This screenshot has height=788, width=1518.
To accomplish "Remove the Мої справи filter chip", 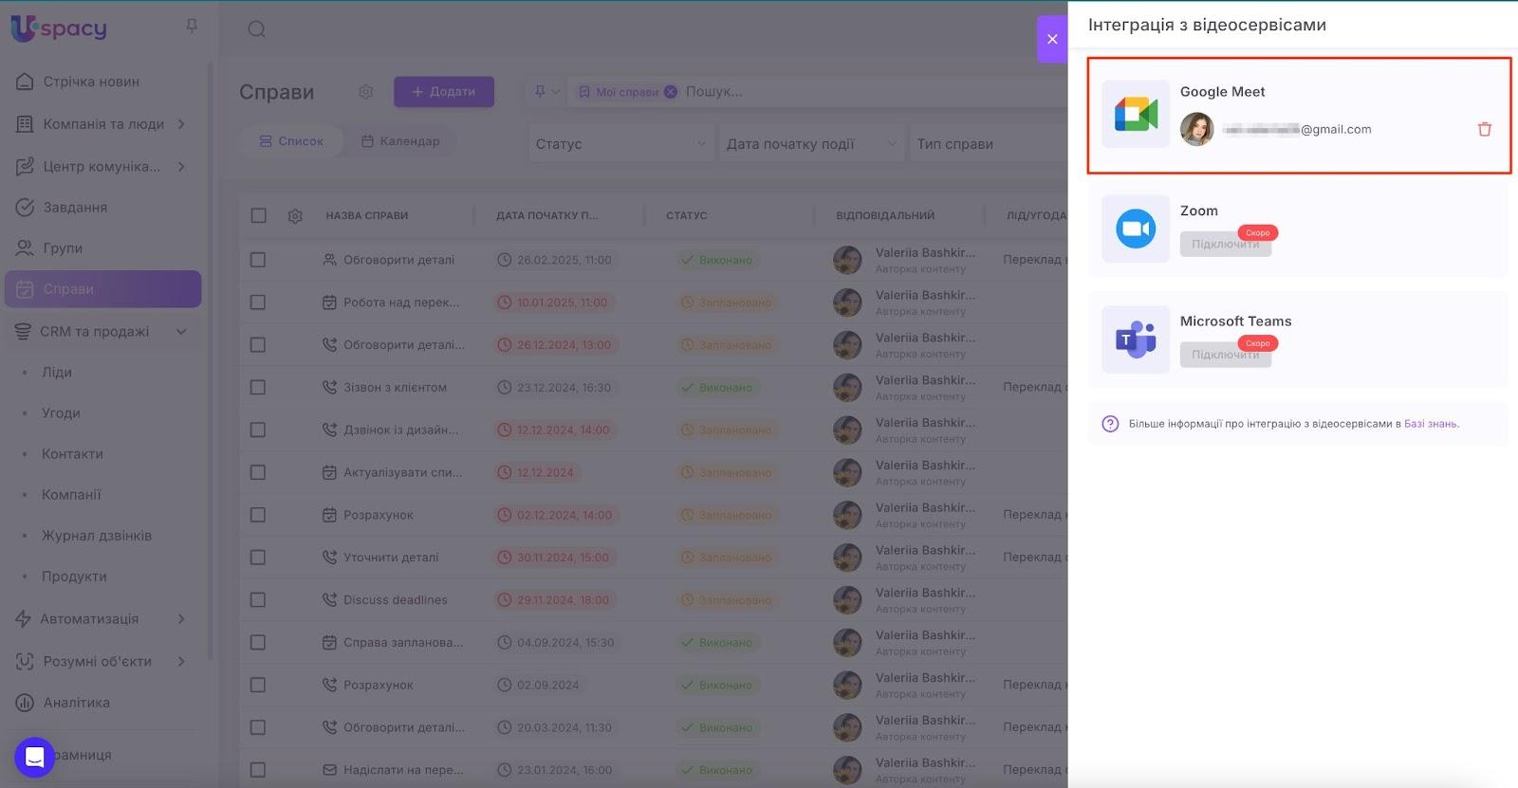I will coord(671,92).
